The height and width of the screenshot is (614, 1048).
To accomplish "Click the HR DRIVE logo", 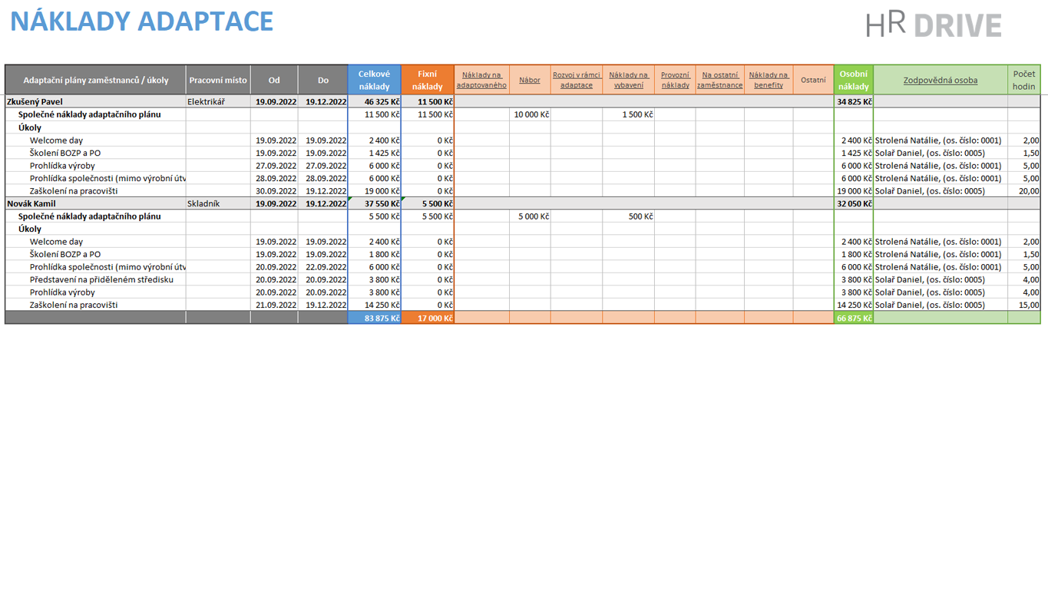I will [x=934, y=25].
